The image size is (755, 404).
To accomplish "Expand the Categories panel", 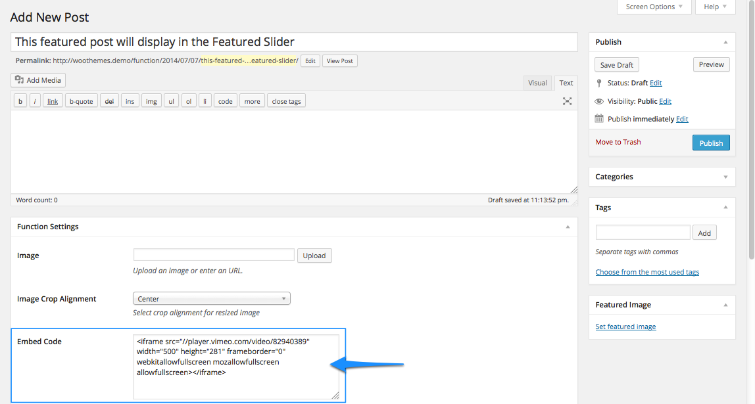I will click(x=725, y=177).
